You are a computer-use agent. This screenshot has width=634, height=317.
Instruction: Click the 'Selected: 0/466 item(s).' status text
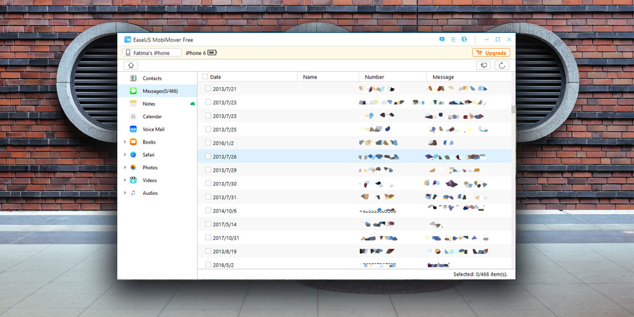pos(480,274)
